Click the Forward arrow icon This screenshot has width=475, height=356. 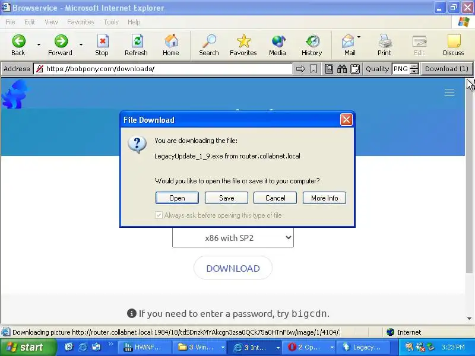click(x=61, y=41)
